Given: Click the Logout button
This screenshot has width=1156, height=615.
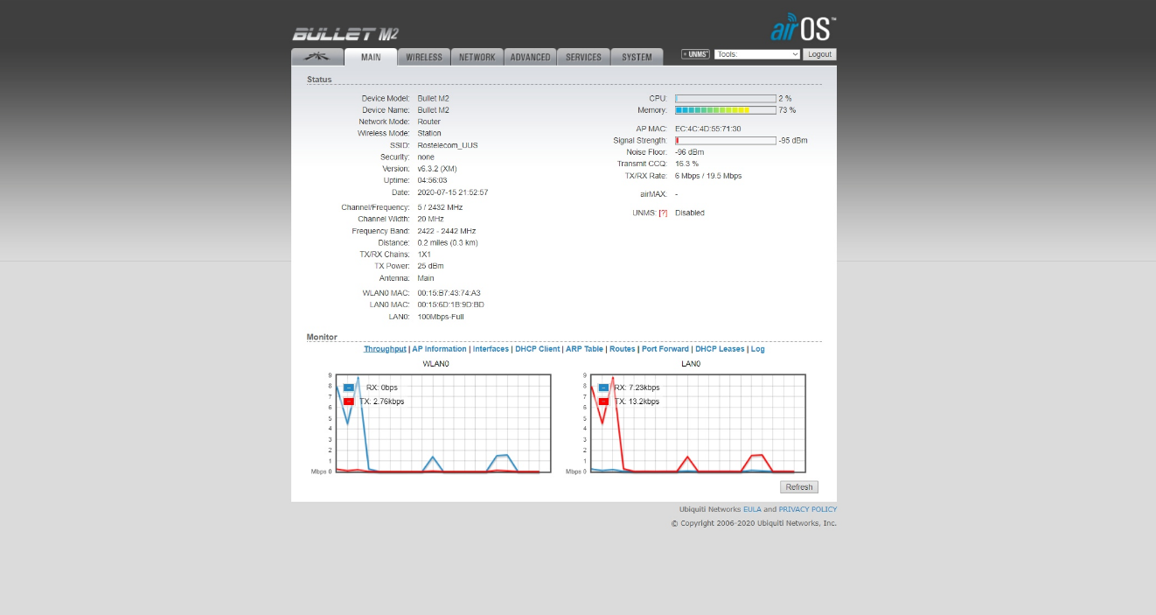Looking at the screenshot, I should pos(819,54).
